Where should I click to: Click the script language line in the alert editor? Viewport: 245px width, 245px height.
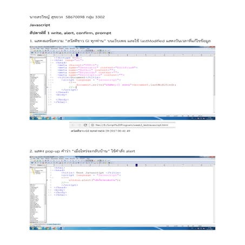[x=91, y=175]
